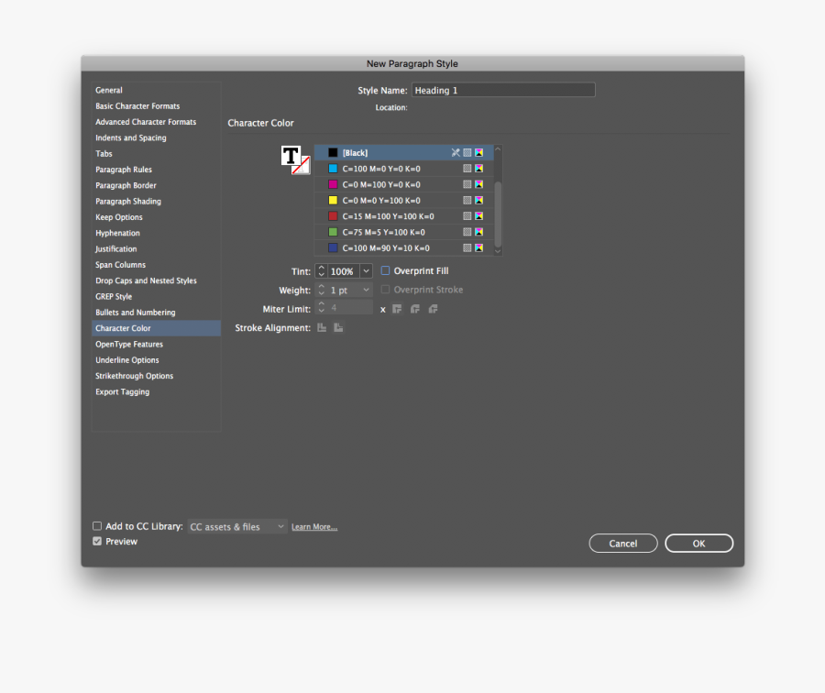Image resolution: width=825 pixels, height=693 pixels.
Task: Enable the Overprint Fill option
Action: click(385, 270)
